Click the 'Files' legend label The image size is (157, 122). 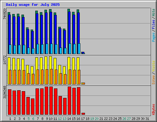click(x=153, y=24)
